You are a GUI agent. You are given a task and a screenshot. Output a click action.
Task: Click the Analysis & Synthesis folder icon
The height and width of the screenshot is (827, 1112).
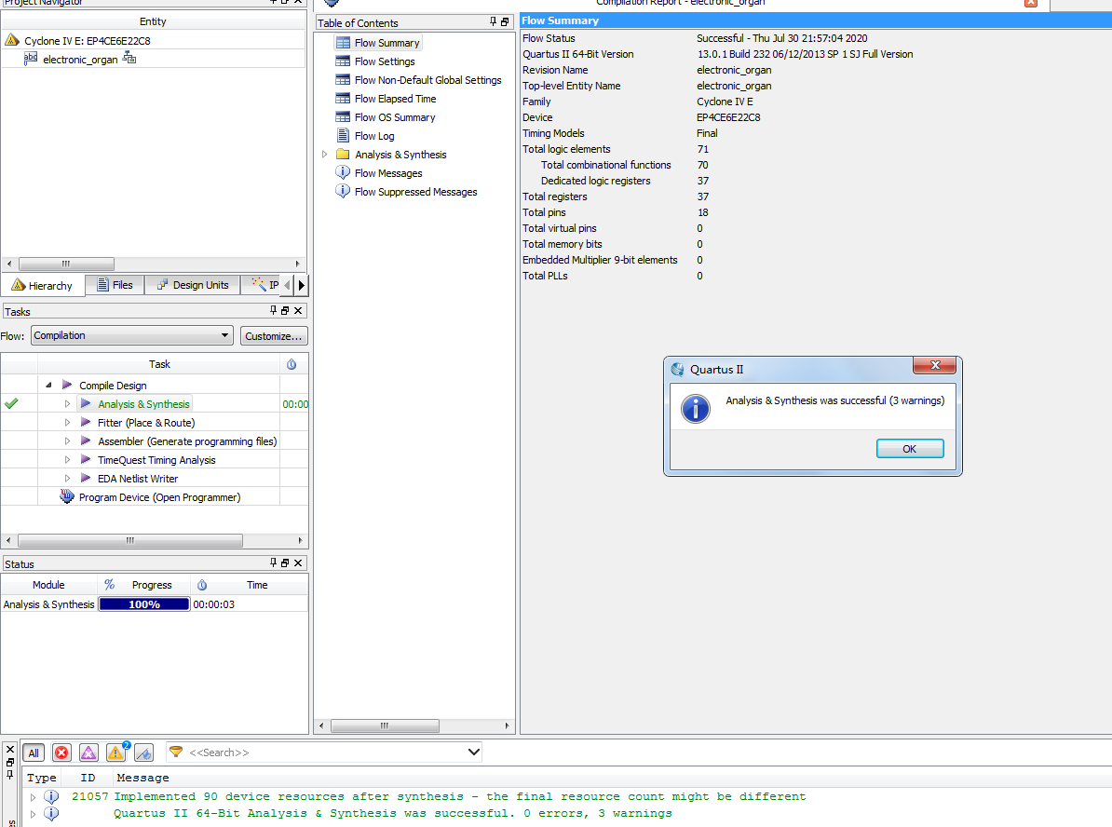click(343, 154)
